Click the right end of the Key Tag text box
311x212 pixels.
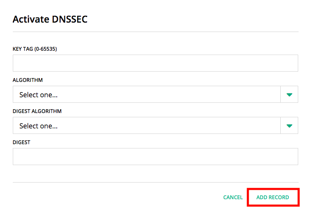point(290,63)
